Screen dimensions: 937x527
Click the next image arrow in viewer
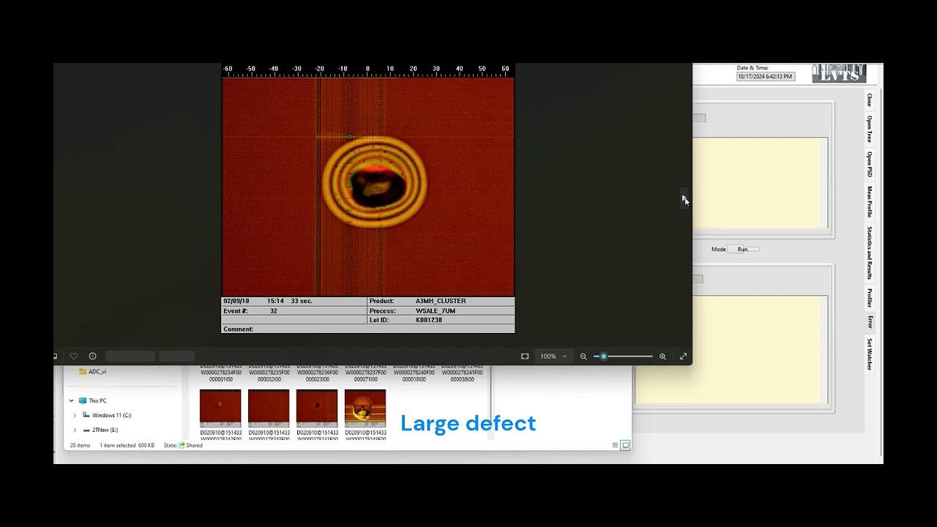click(x=684, y=198)
